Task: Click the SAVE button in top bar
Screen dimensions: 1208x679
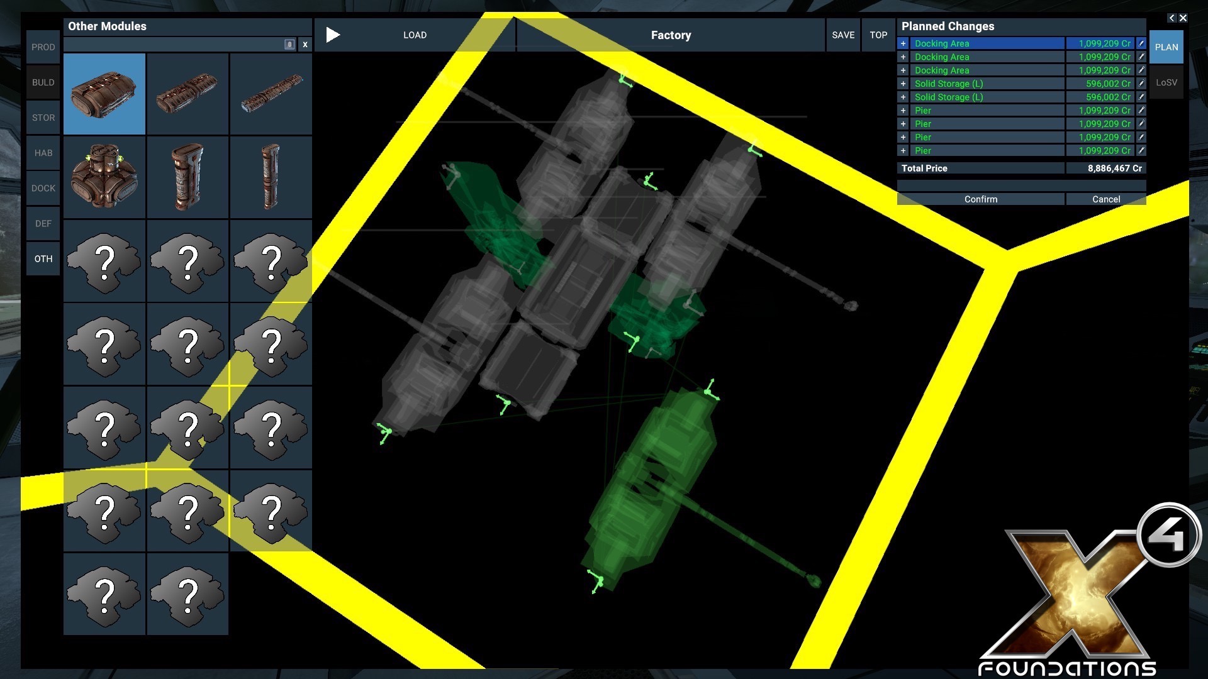Action: (843, 35)
